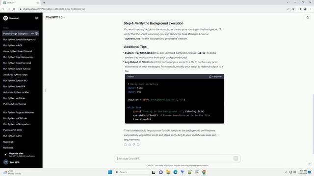Copy the response with the clipboard icon

[x=126, y=145]
